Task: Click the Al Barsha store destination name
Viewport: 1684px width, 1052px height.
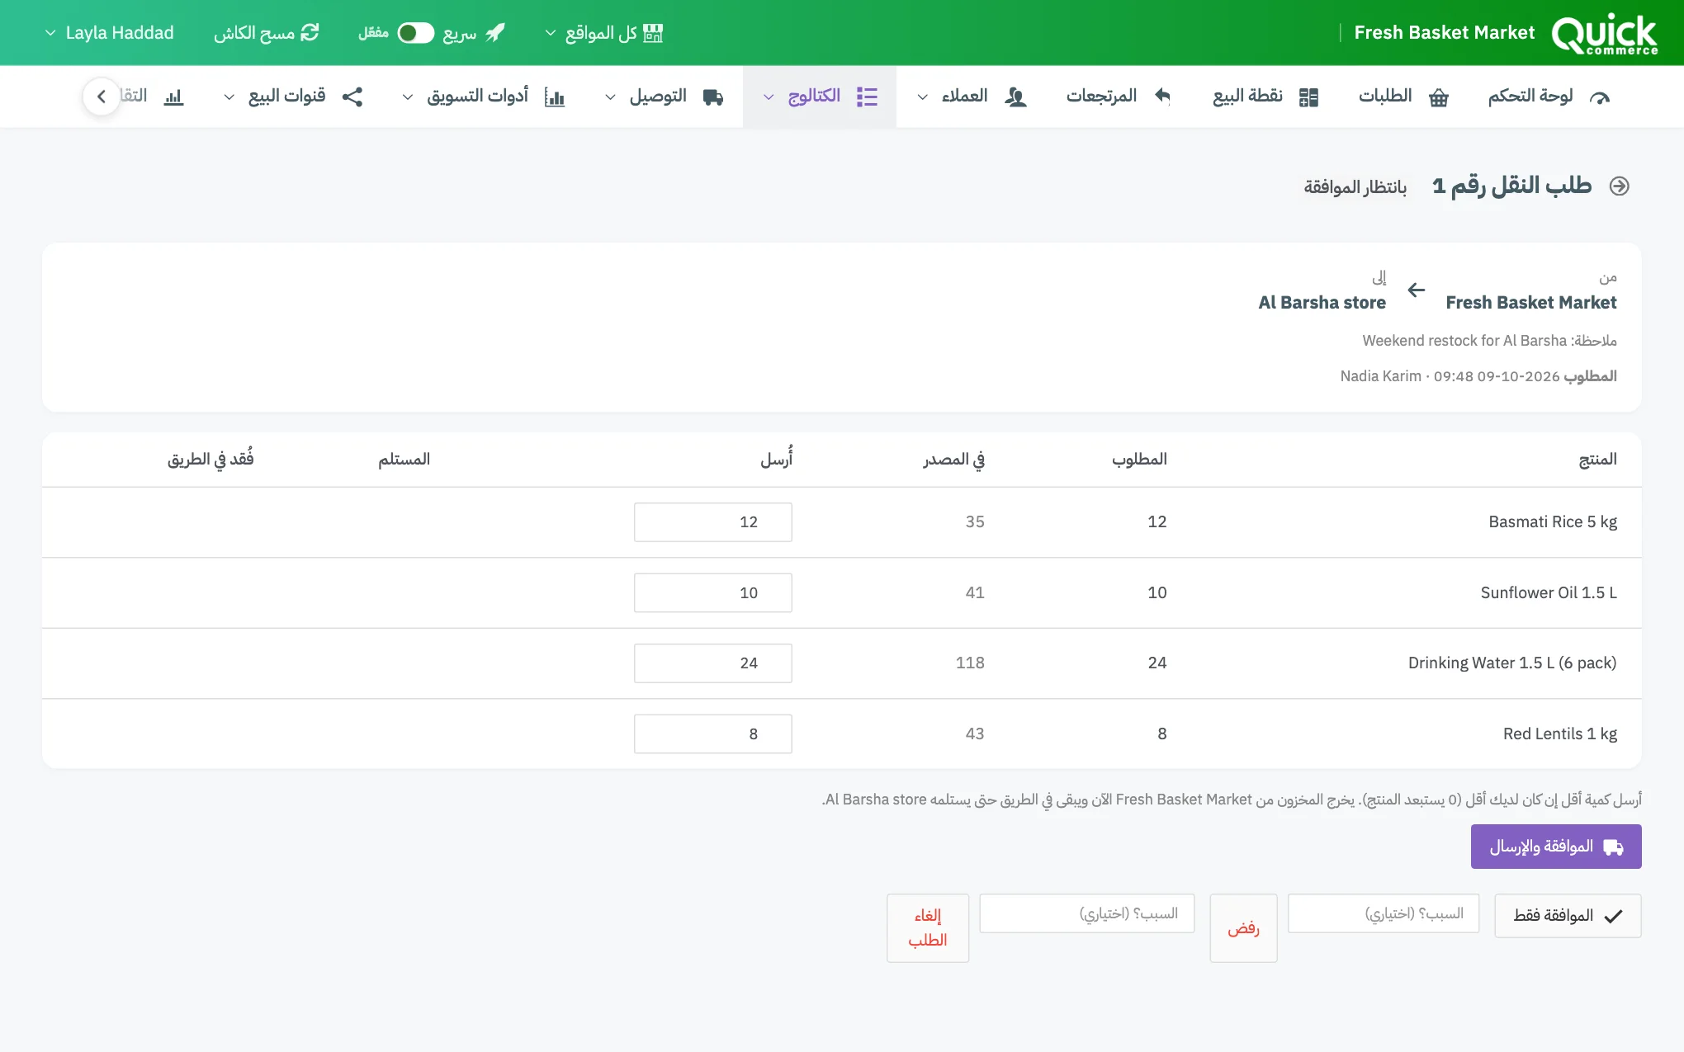Action: [x=1322, y=303]
